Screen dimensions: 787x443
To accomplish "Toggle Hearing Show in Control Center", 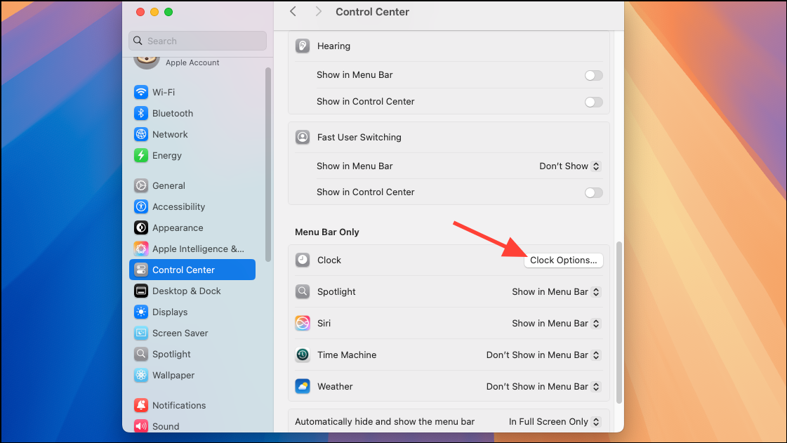I will click(593, 102).
